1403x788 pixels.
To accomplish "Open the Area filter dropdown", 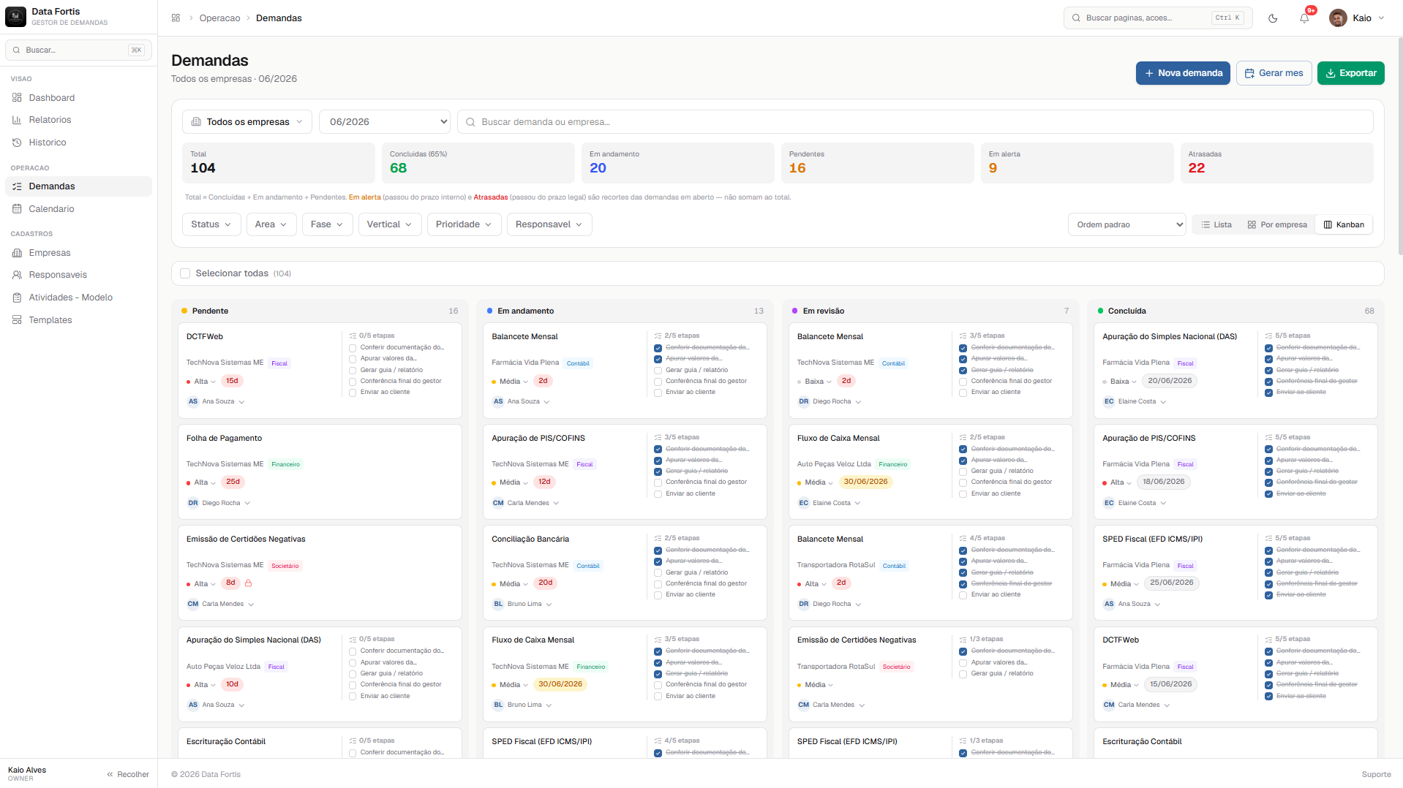I will tap(271, 224).
